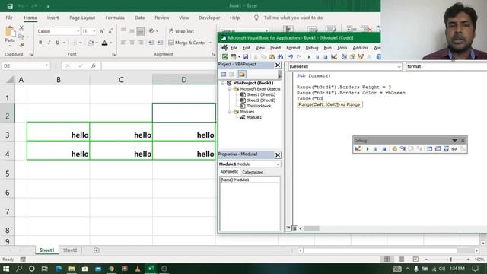Screen dimensions: 487x274
Task: Click the Insert Function fx icon
Action: click(94, 65)
